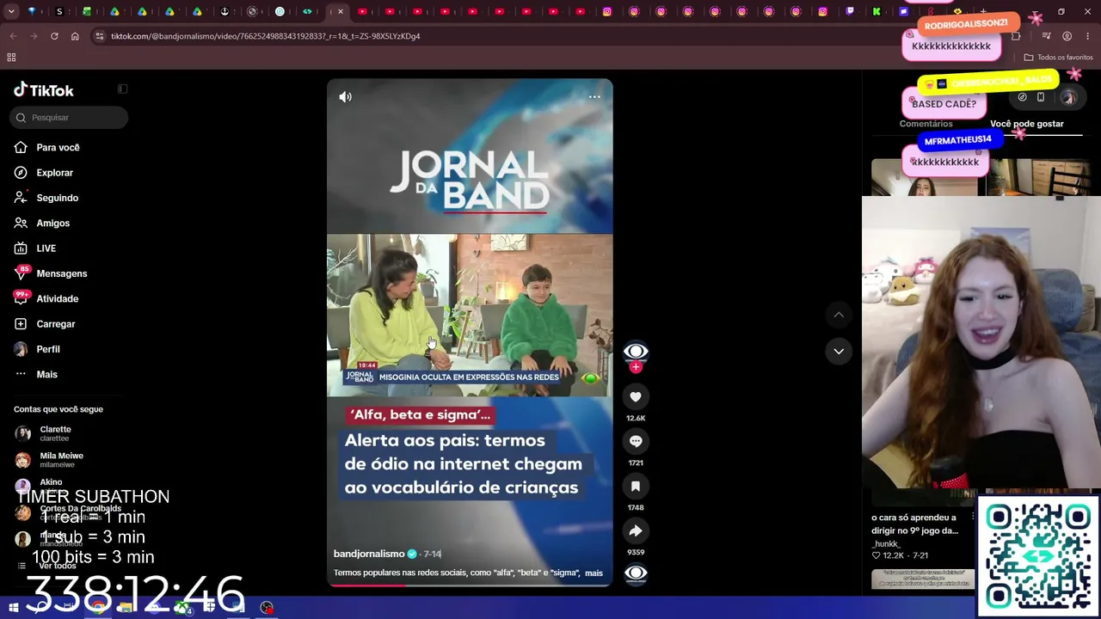Collapse the TikTok sidebar panel icon

click(122, 89)
